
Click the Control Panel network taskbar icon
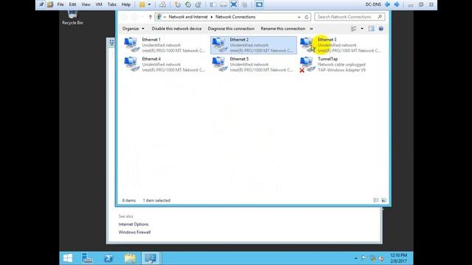coord(150,258)
